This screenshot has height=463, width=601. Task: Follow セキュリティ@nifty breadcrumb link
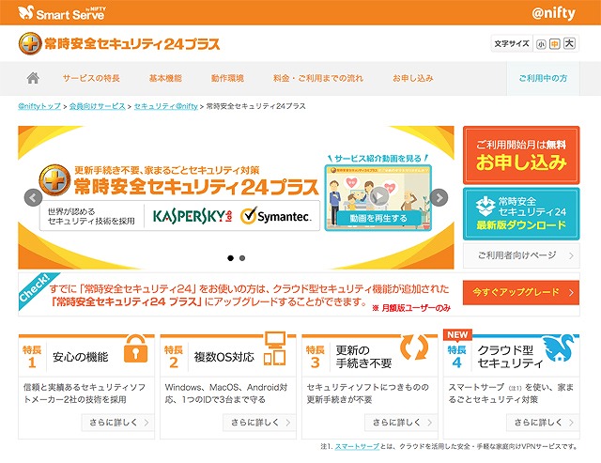pos(165,106)
